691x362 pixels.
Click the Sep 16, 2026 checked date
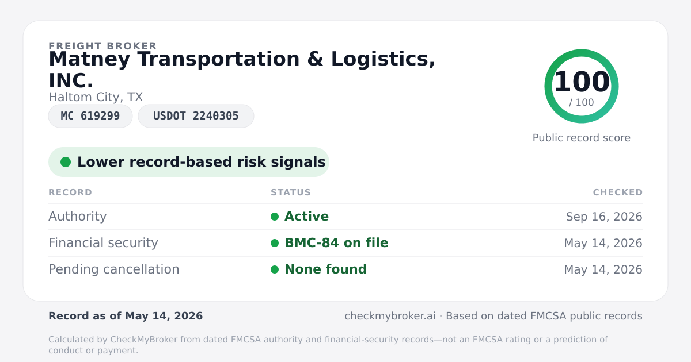[604, 217]
